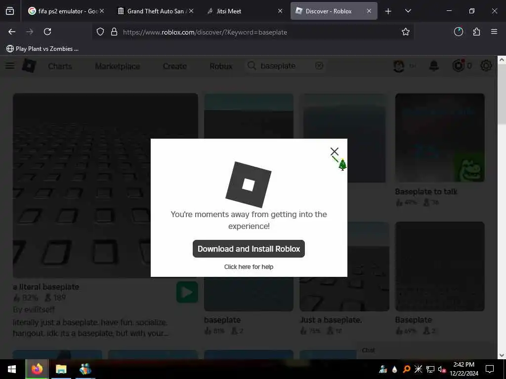Open a new browser tab

click(x=388, y=11)
